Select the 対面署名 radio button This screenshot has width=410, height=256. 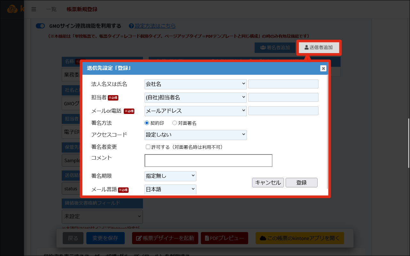coord(175,123)
